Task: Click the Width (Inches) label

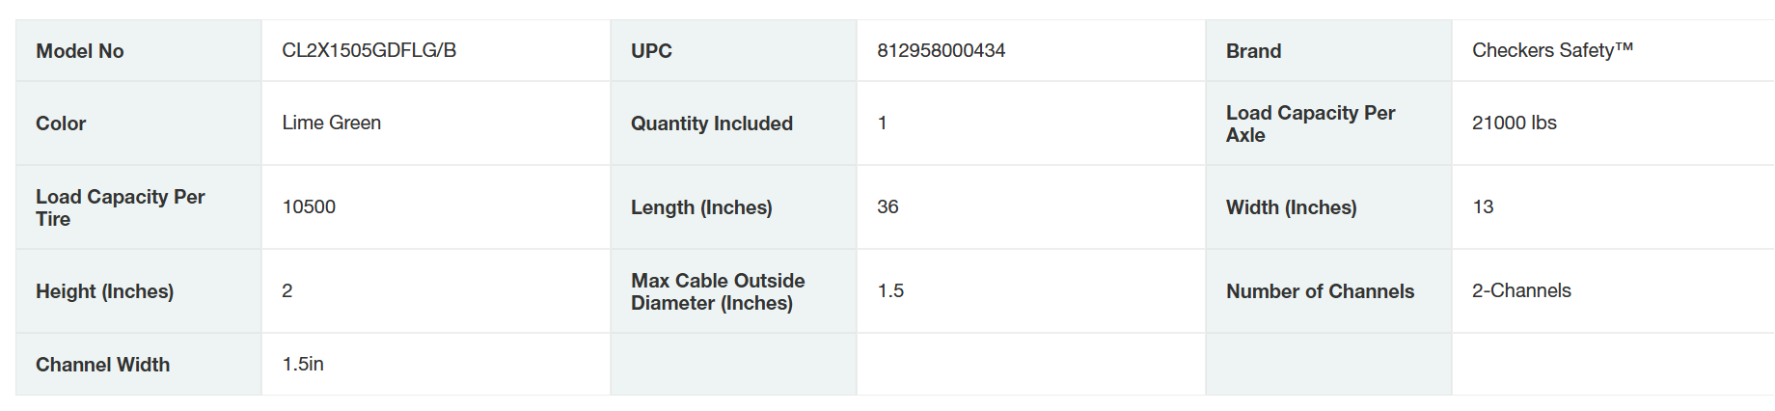Action: pos(1291,207)
